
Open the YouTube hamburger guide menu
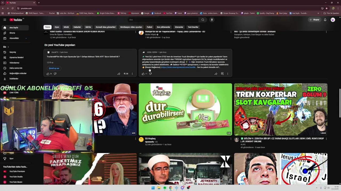point(5,20)
